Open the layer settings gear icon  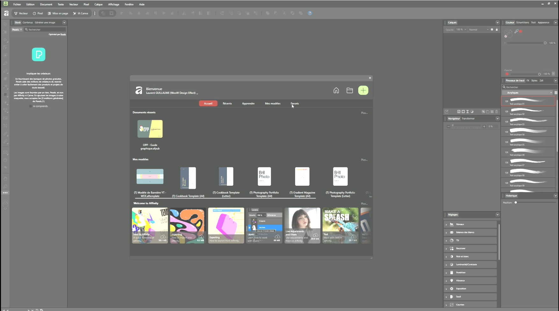[492, 30]
